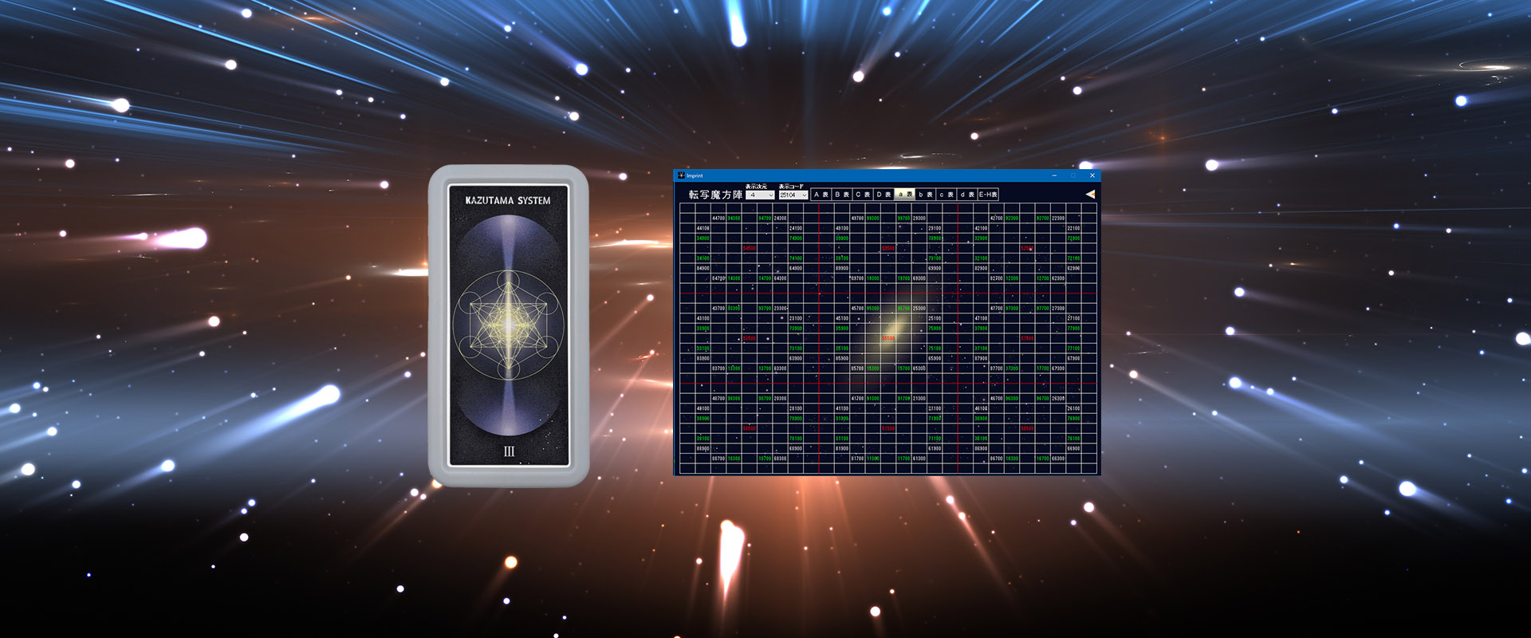Viewport: 1531px width, 638px height.
Task: Click the KAZUTAMA SYSTEM device image
Action: [509, 325]
